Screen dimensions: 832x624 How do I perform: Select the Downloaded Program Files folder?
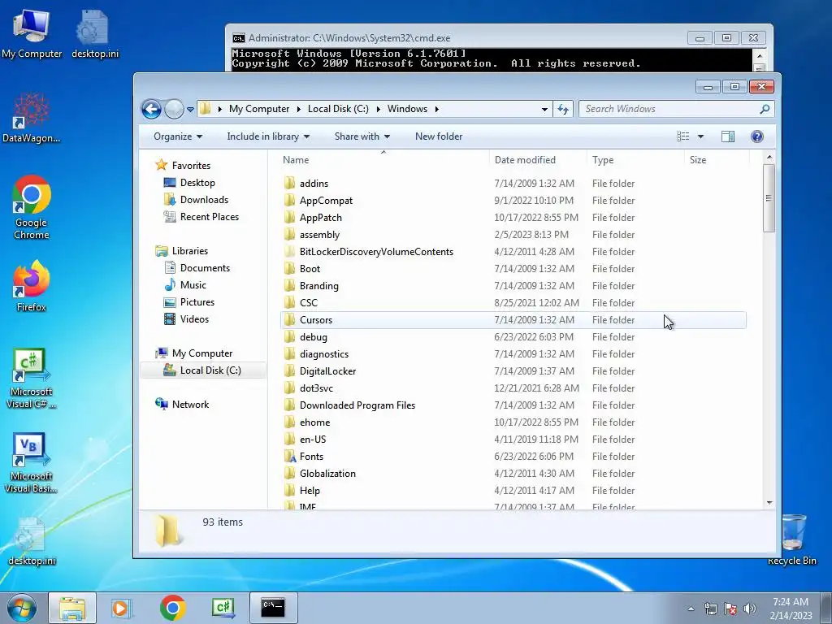click(357, 405)
